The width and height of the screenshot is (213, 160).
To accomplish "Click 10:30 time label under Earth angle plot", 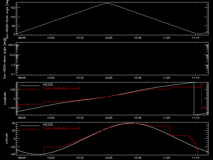I will [109, 38].
